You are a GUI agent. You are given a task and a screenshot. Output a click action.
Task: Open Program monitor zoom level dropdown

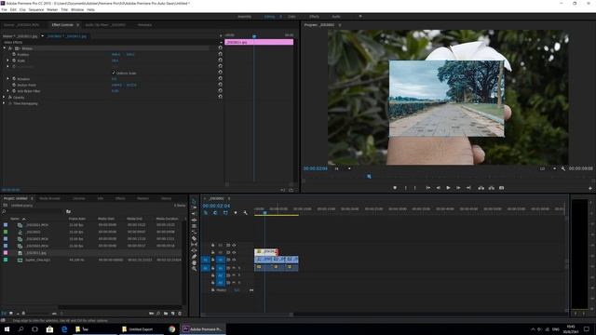[343, 168]
